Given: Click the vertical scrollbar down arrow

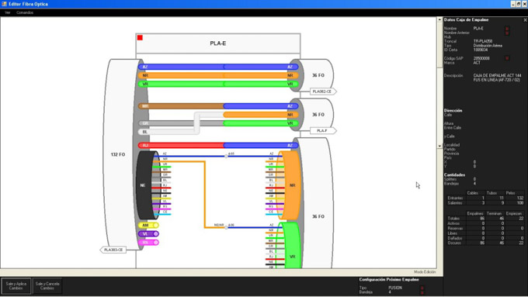Looking at the screenshot, I should pos(439,146).
